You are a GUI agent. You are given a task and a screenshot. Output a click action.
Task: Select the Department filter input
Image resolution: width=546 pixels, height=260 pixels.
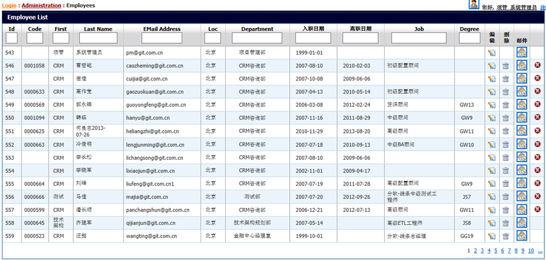257,38
